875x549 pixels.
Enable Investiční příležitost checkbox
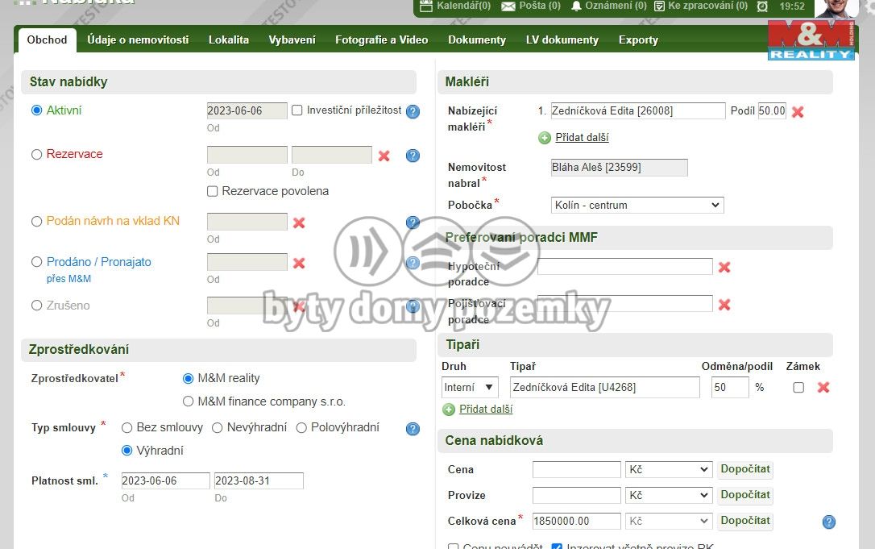click(x=297, y=110)
